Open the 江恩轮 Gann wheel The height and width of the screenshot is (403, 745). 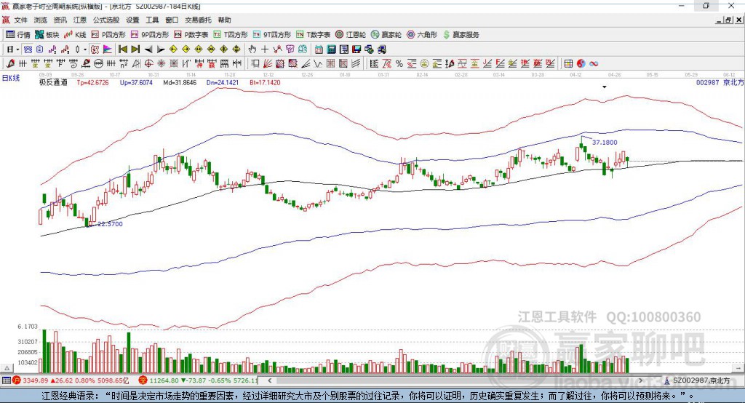[351, 35]
